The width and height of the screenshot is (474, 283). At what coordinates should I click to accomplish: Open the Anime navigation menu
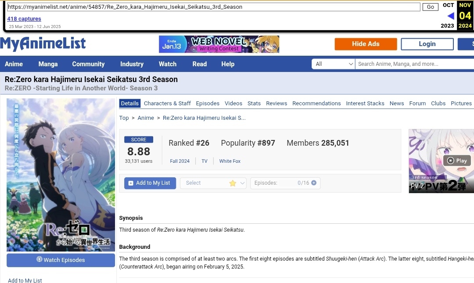[x=14, y=64]
